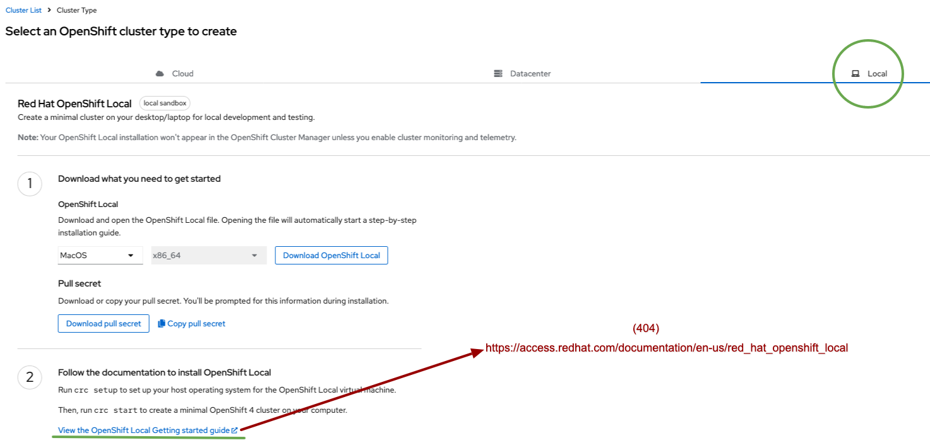Expand the x86_64 architecture dropdown

pos(208,256)
